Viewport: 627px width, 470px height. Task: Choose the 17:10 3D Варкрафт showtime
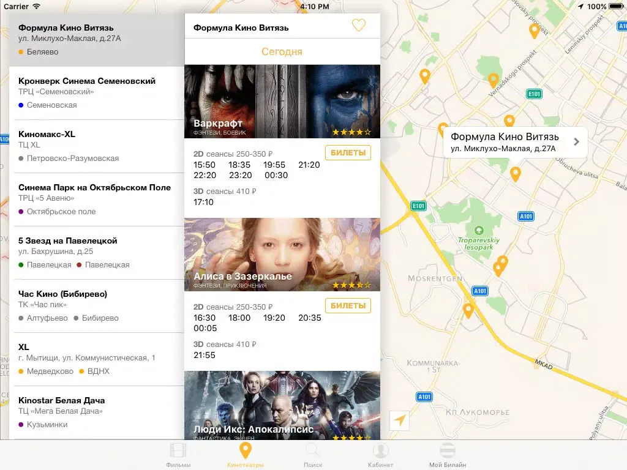point(203,202)
